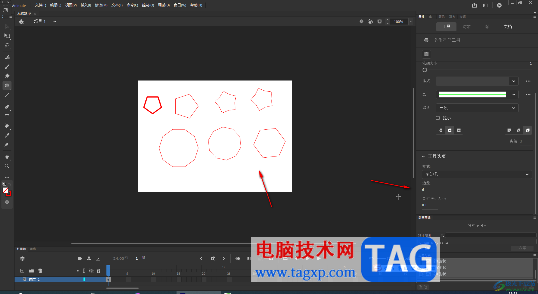
Task: Toggle lock all layers icon
Action: pos(99,271)
